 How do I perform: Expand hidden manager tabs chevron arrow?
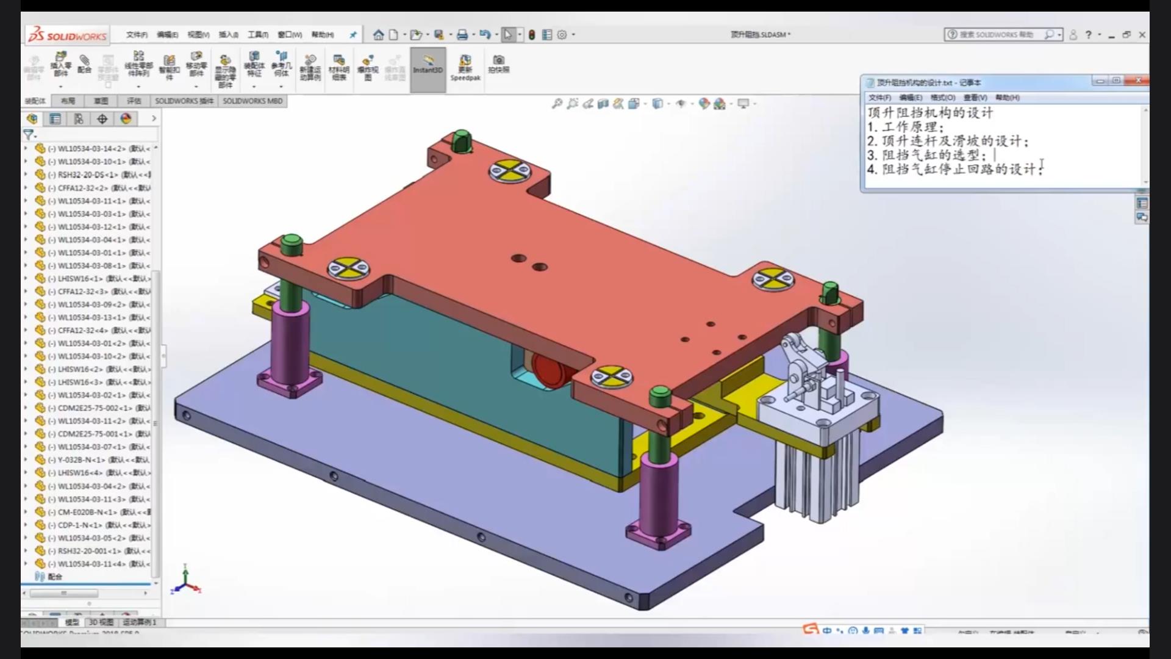(x=153, y=118)
